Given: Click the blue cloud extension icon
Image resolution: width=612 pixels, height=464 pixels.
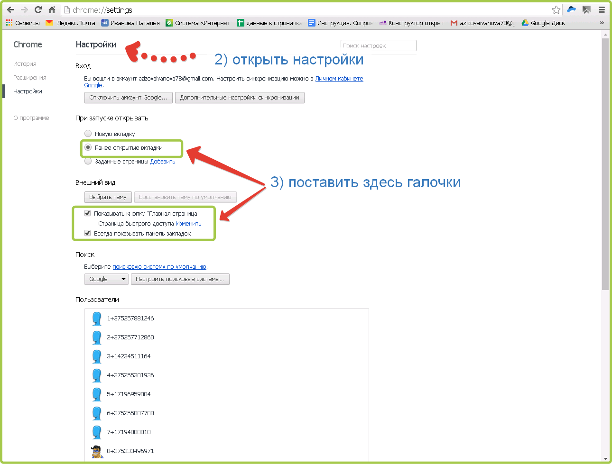Looking at the screenshot, I should coord(571,9).
